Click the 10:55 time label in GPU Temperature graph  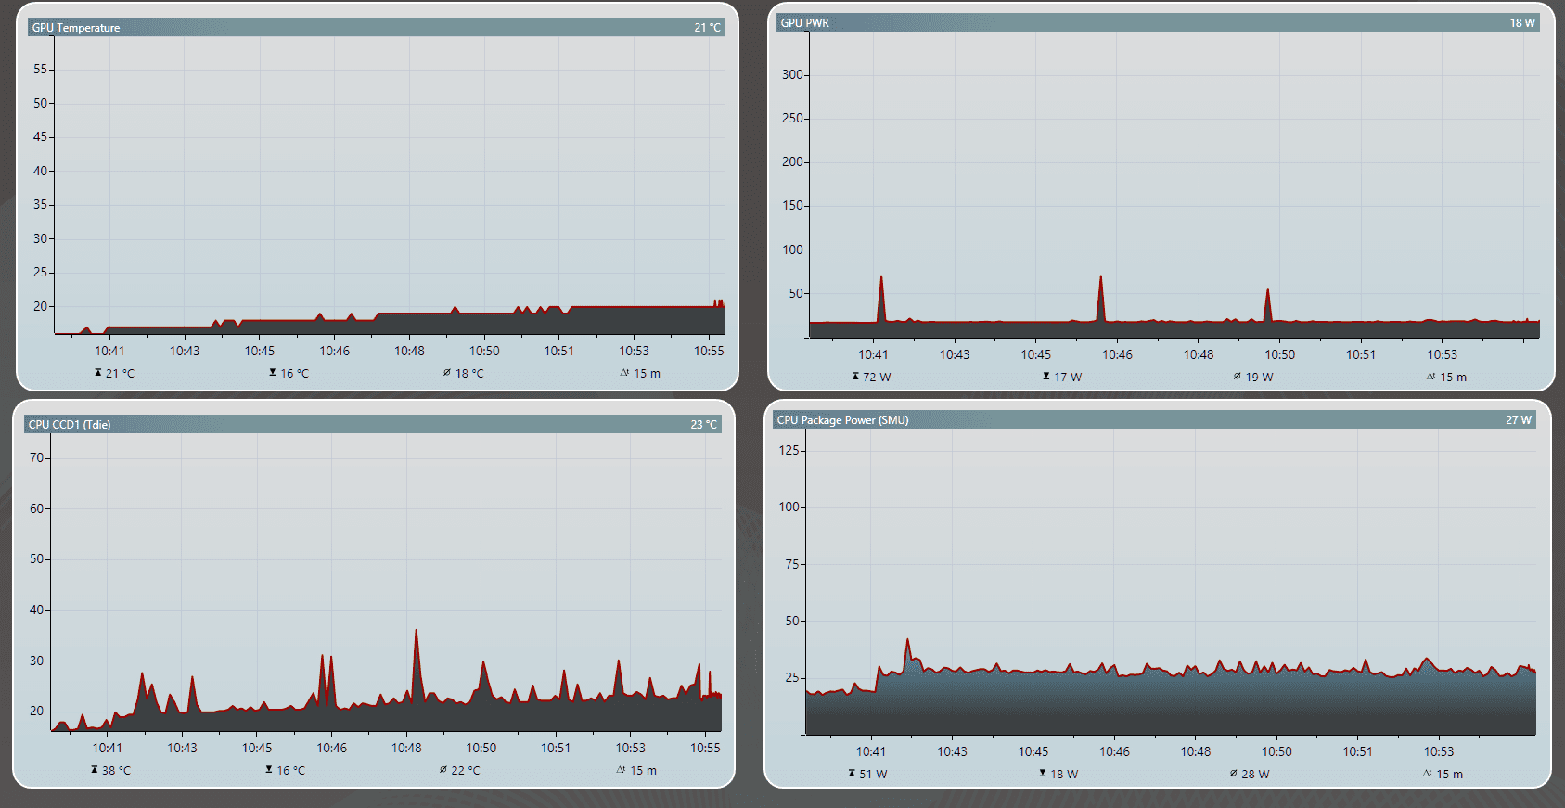tap(709, 351)
